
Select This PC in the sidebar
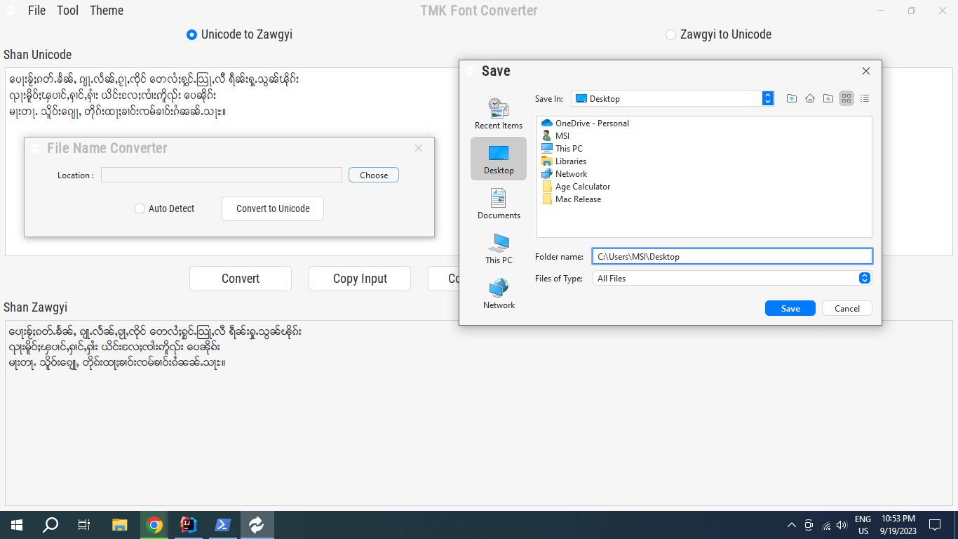[499, 248]
